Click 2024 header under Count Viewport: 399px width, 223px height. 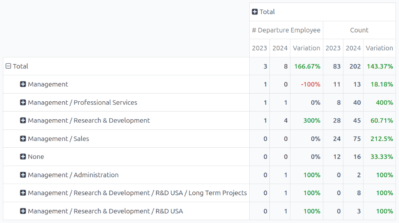(x=353, y=48)
